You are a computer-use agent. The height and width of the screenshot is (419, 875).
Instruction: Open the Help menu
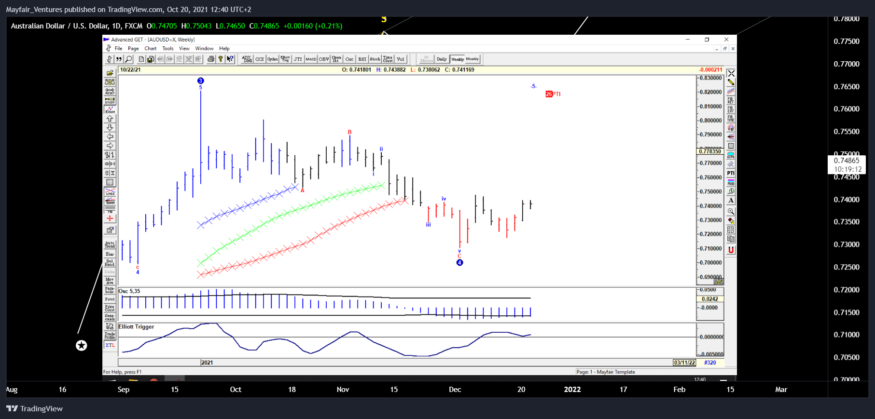(224, 49)
